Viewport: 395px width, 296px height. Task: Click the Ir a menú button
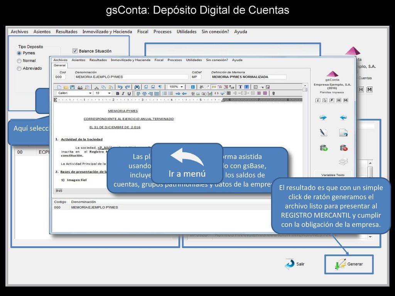click(x=187, y=163)
